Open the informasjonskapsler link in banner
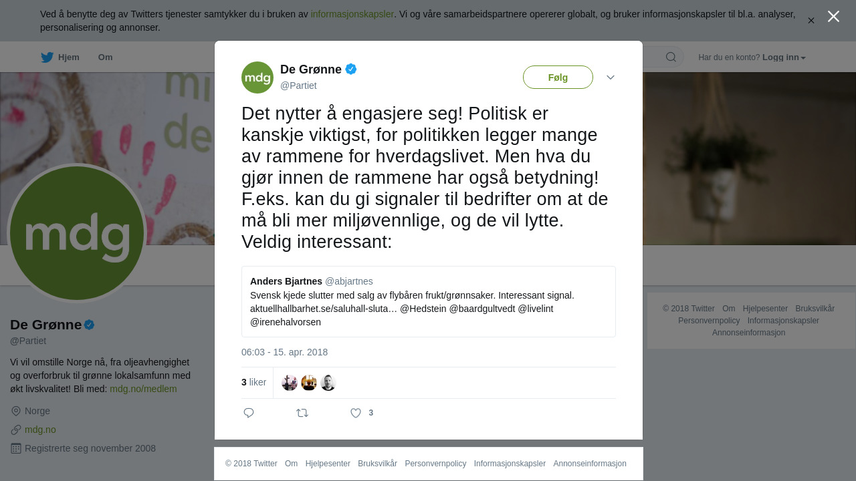Image resolution: width=856 pixels, height=481 pixels. pyautogui.click(x=352, y=14)
